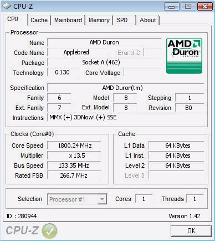Click the green validation checkmark badge

[49, 230]
